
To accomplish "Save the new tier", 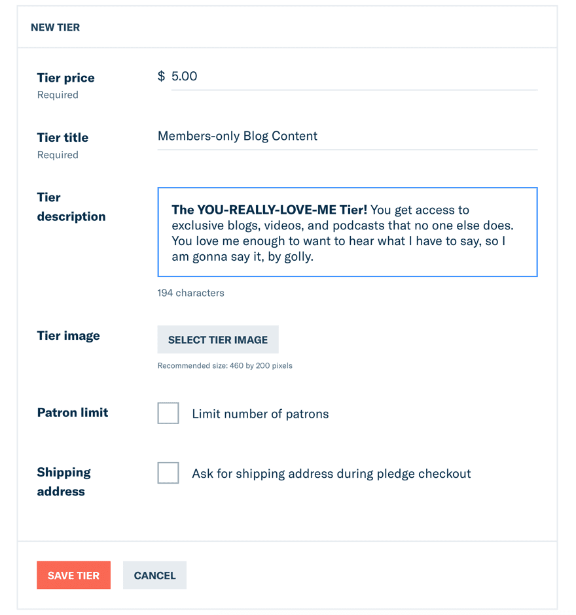I will point(73,575).
